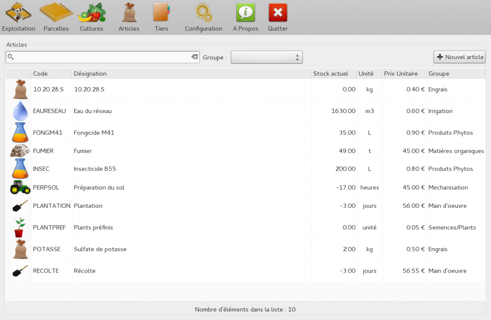
Task: Click the Matières organiques group cell
Action: pos(456,151)
